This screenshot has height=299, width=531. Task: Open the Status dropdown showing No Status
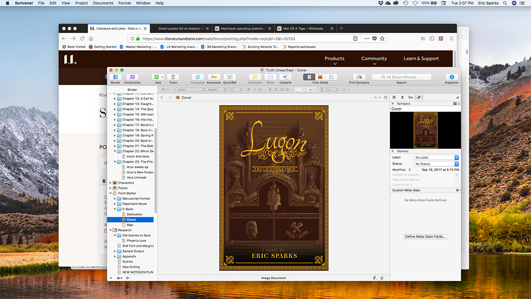pos(436,164)
